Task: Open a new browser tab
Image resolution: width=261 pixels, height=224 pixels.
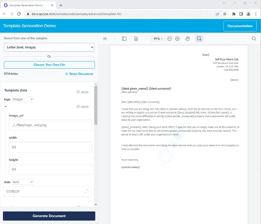Action: click(x=61, y=5)
